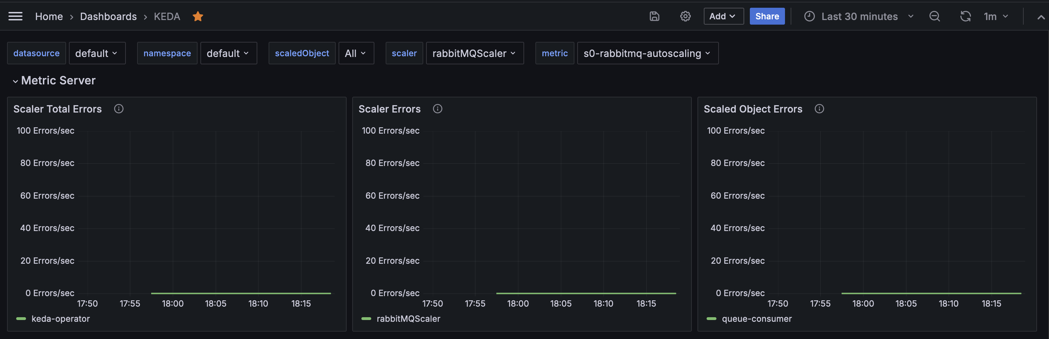Open dashboard settings gear
Viewport: 1049px width, 339px height.
[x=686, y=16]
